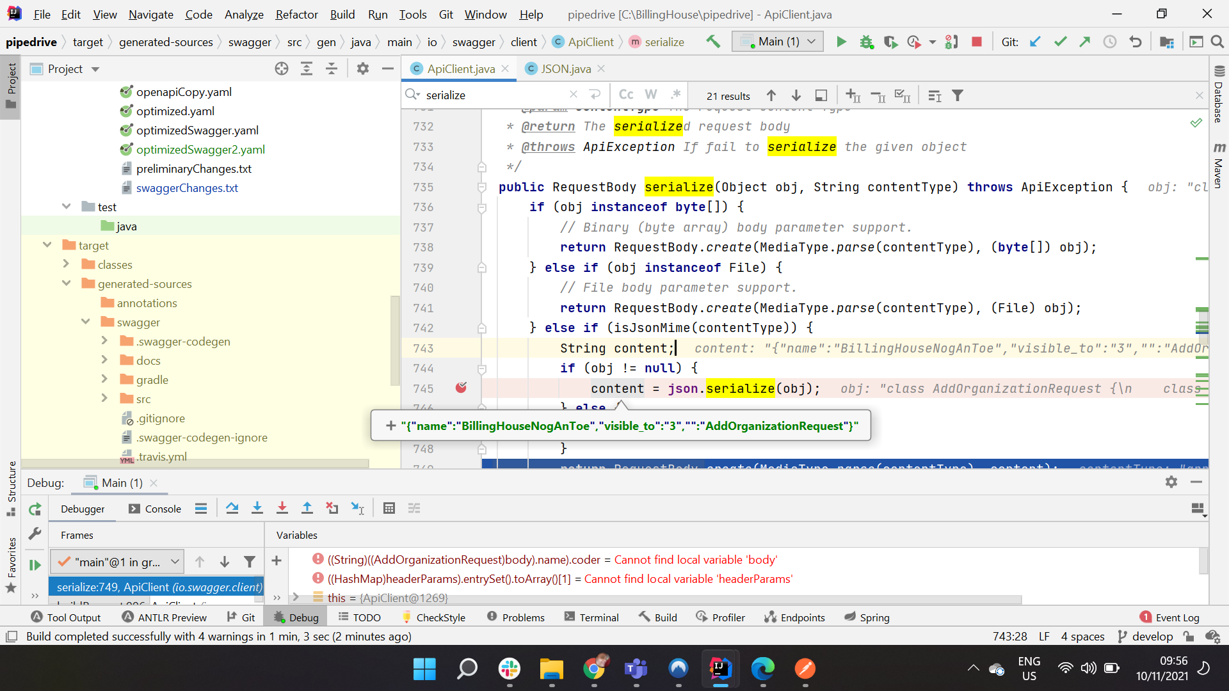
Task: Open the thread "main"@1 dropdown
Action: (118, 562)
